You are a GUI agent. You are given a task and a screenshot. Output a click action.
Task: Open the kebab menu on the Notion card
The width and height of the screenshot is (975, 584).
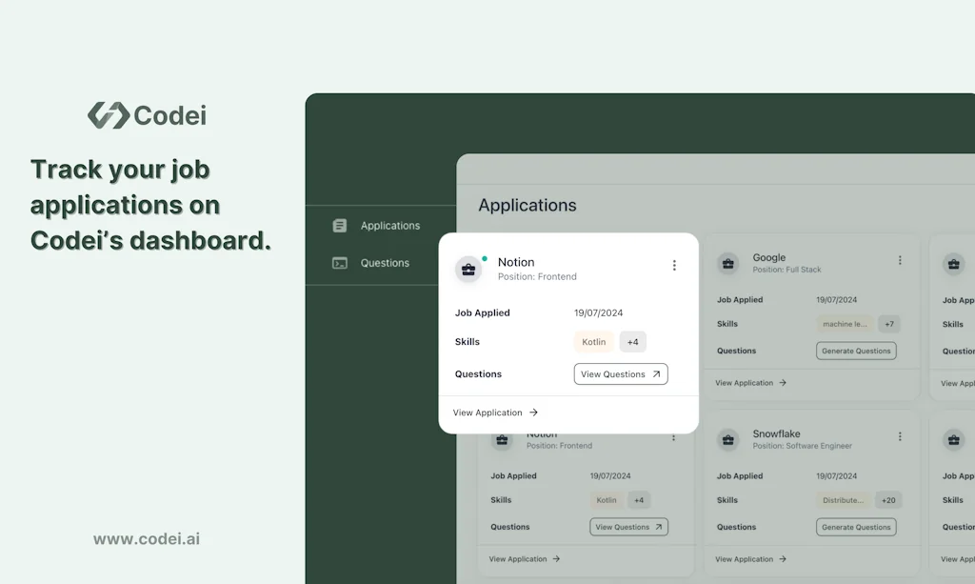[674, 265]
